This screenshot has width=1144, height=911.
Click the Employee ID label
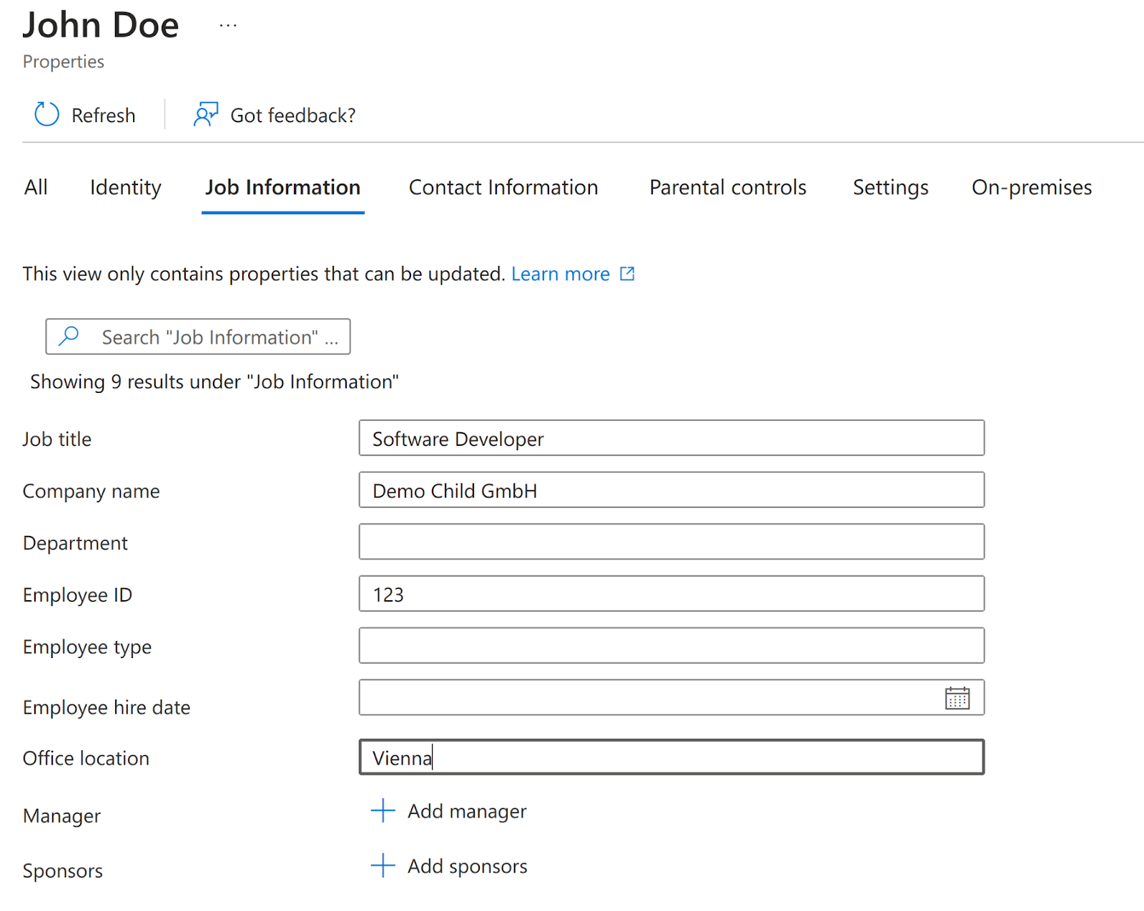[77, 595]
